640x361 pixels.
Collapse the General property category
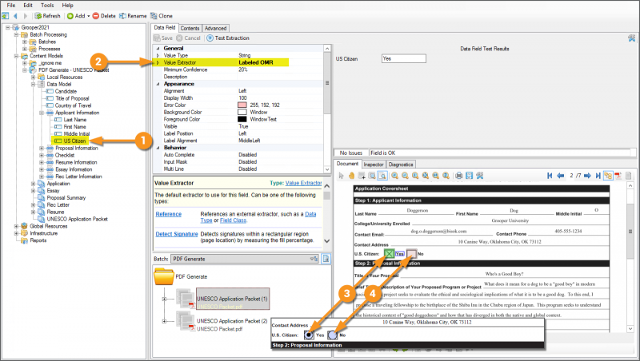click(158, 48)
